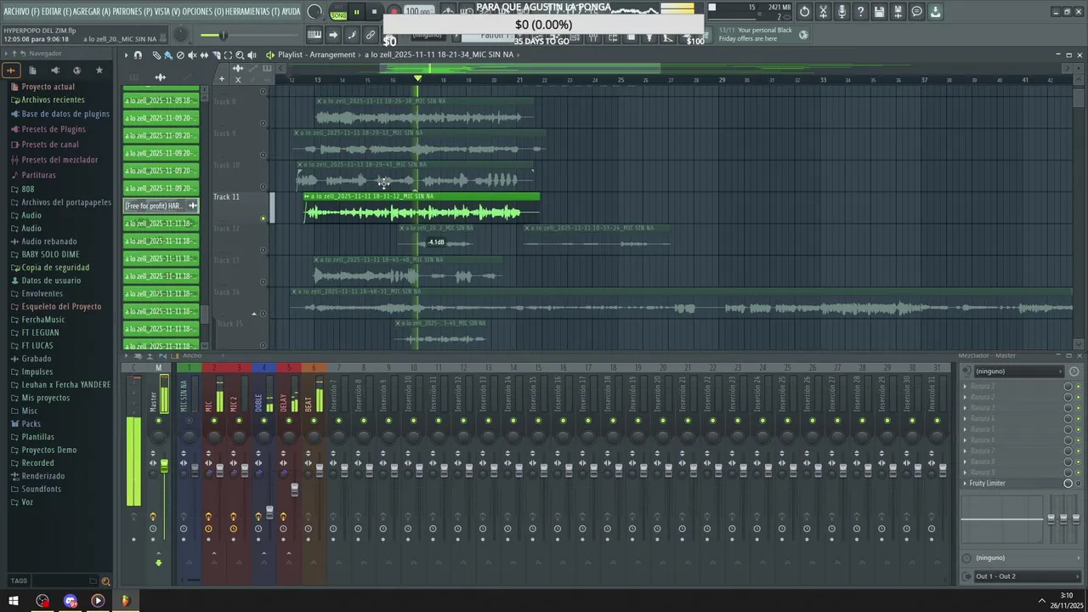The width and height of the screenshot is (1088, 612).
Task: Click the green audio clip on Track 11
Action: (422, 208)
